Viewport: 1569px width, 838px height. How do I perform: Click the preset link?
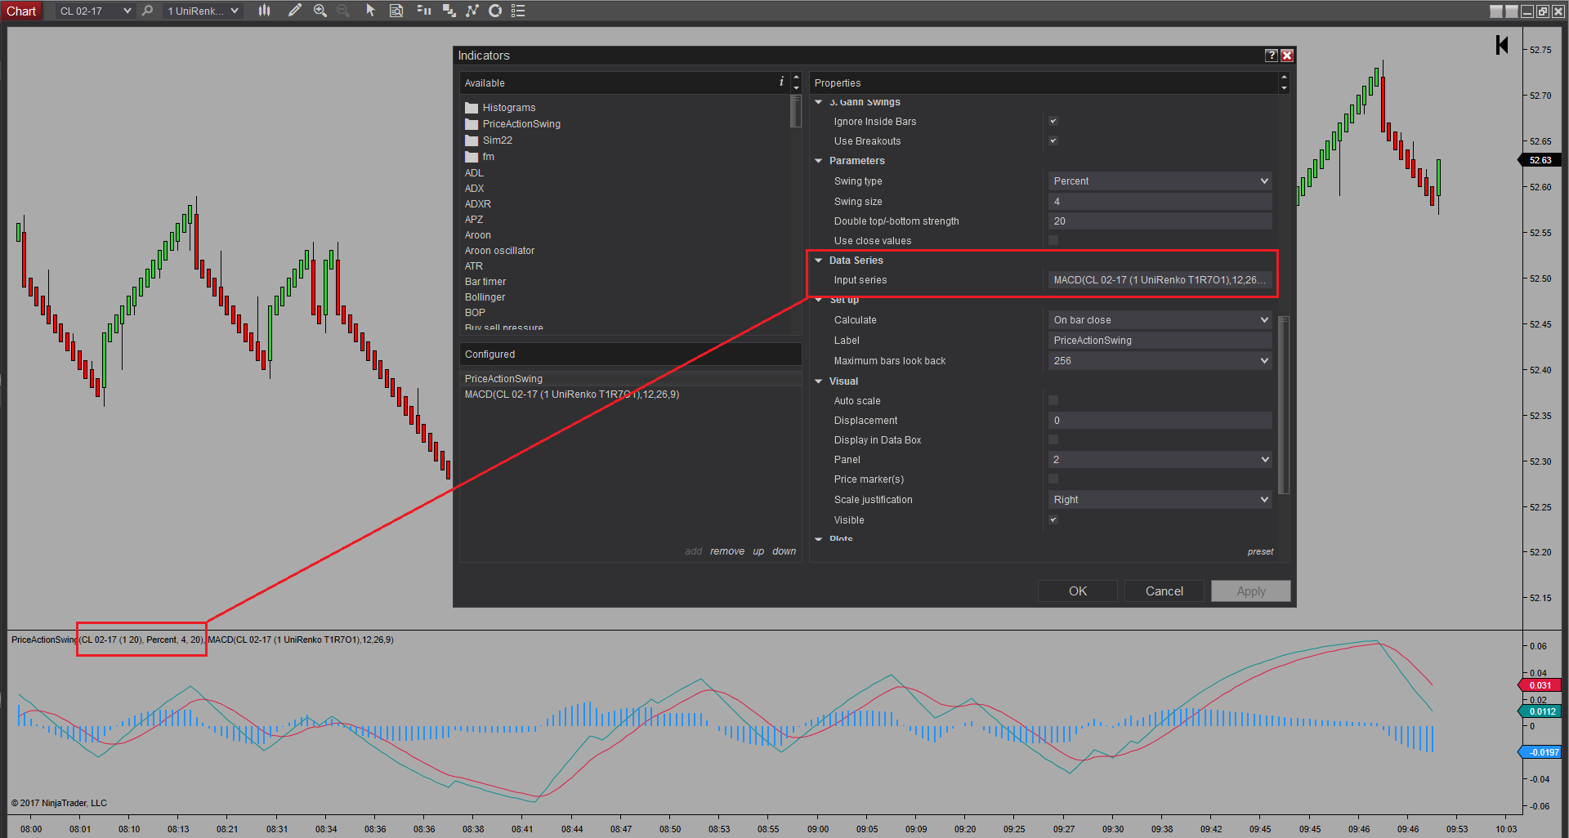coord(1261,551)
